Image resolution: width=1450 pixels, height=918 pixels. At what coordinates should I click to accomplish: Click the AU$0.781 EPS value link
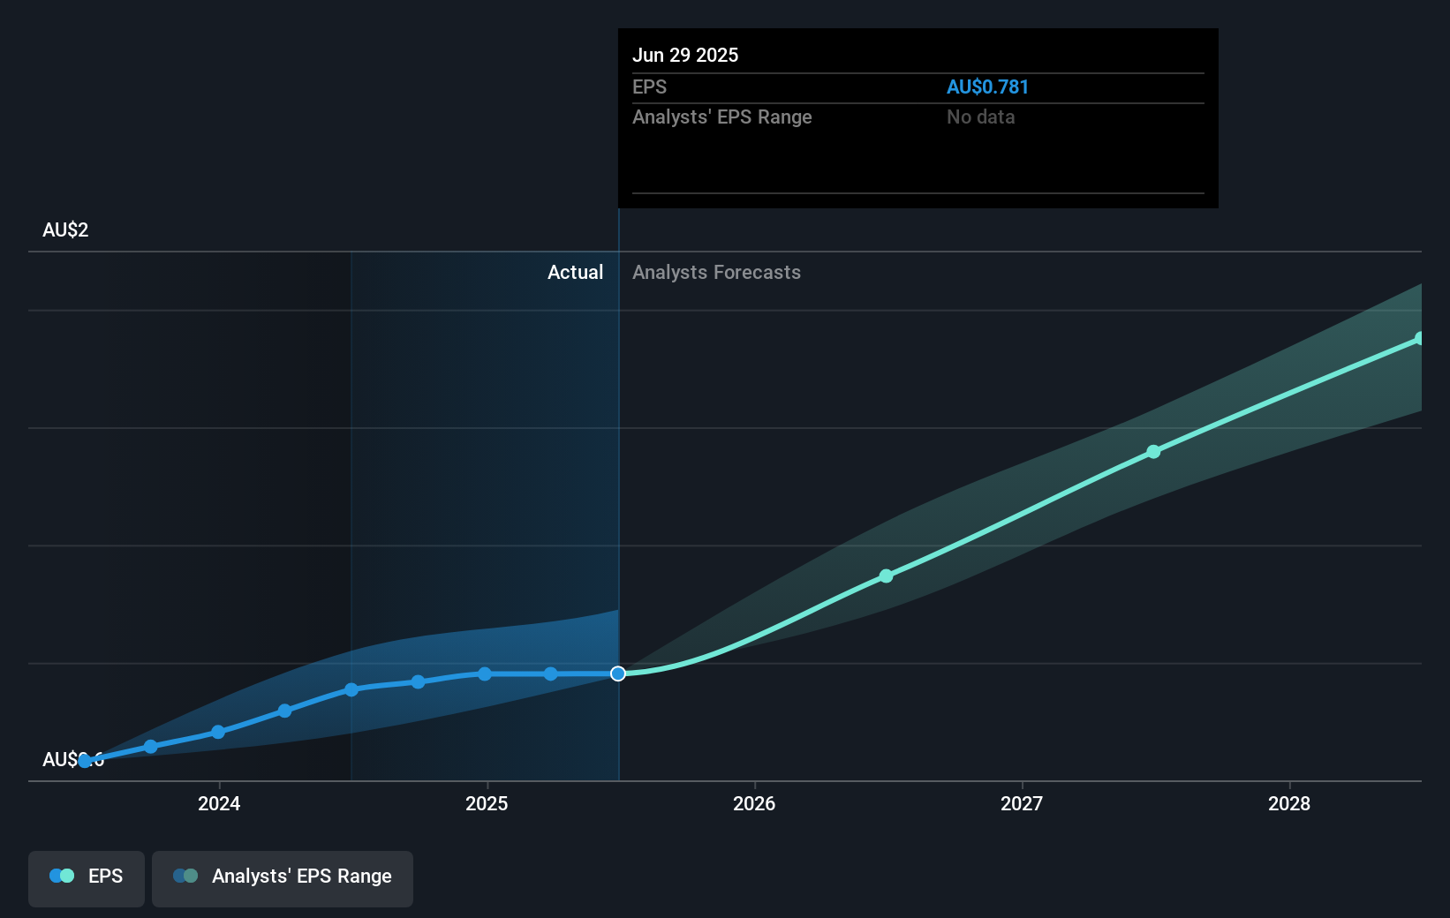click(987, 87)
